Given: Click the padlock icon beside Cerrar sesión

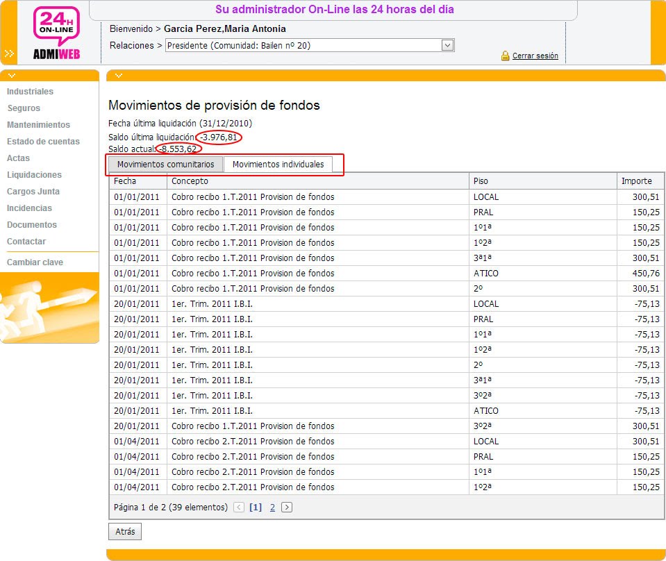Looking at the screenshot, I should coord(506,56).
